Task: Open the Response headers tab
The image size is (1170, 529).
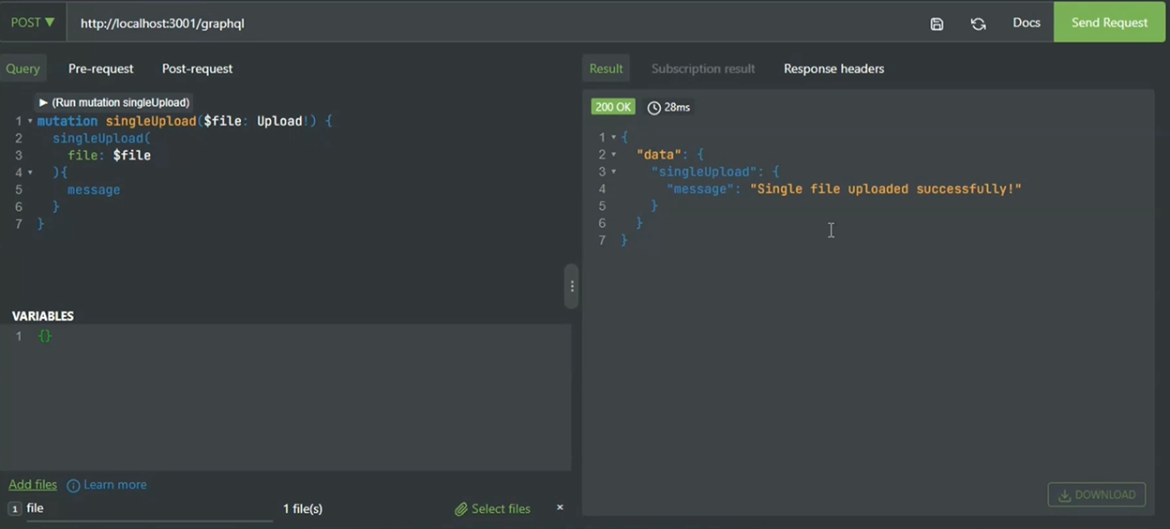Action: (x=833, y=68)
